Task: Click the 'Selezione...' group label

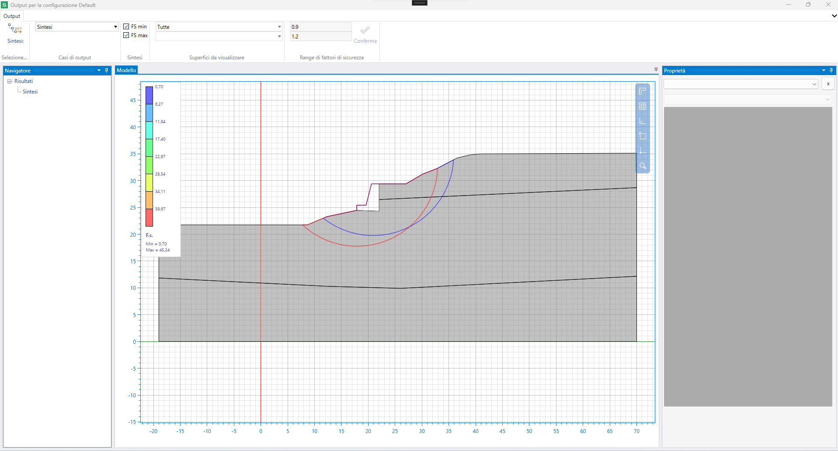Action: tap(14, 58)
